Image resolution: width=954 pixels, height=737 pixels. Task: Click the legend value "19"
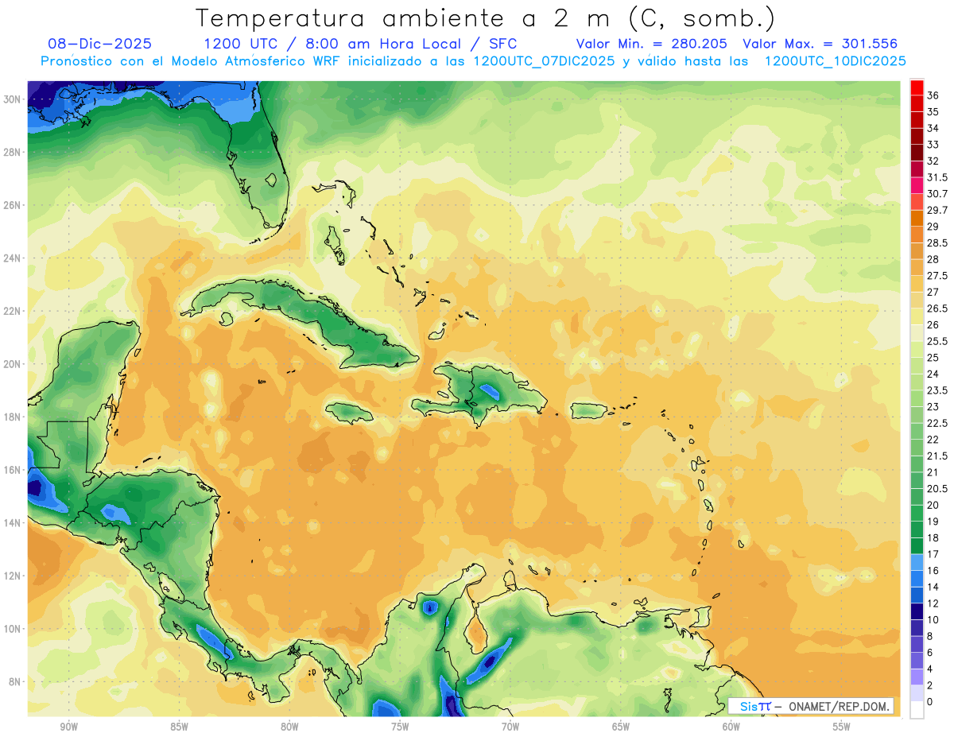pos(933,522)
